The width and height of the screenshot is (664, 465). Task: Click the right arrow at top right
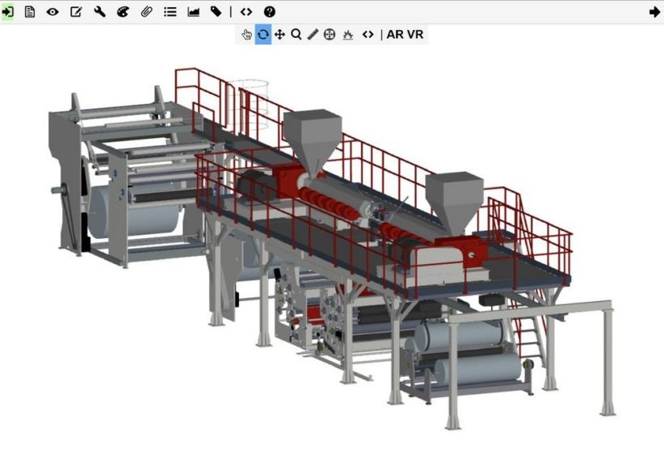(654, 12)
